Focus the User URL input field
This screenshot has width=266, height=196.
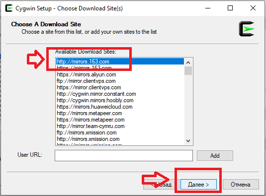(x=124, y=155)
